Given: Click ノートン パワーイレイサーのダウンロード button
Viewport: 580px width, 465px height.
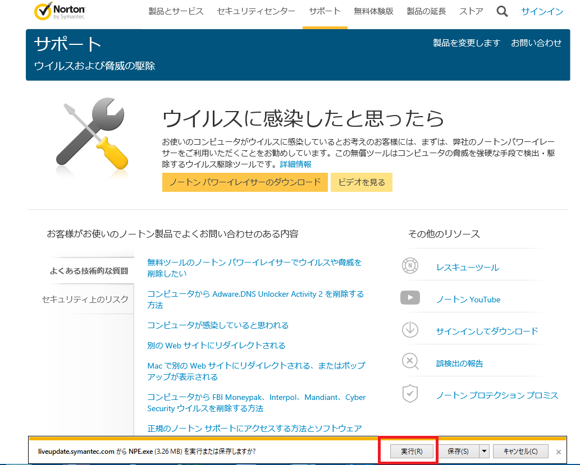Looking at the screenshot, I should pyautogui.click(x=245, y=182).
